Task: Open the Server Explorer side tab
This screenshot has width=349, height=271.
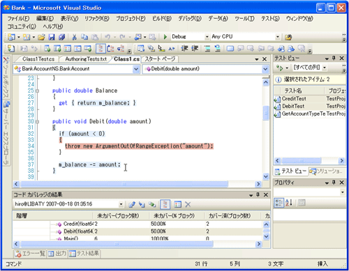Action: (x=6, y=133)
